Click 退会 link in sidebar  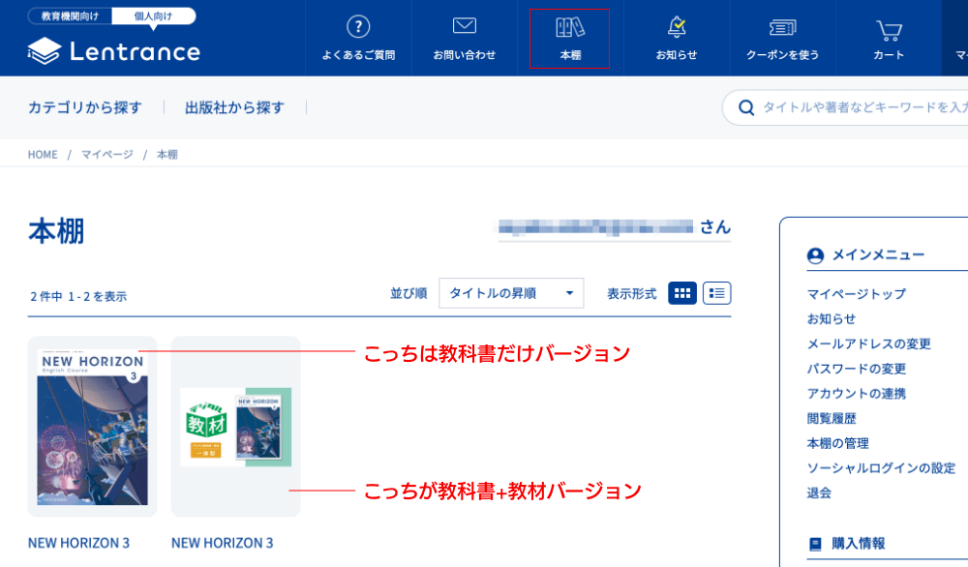819,492
